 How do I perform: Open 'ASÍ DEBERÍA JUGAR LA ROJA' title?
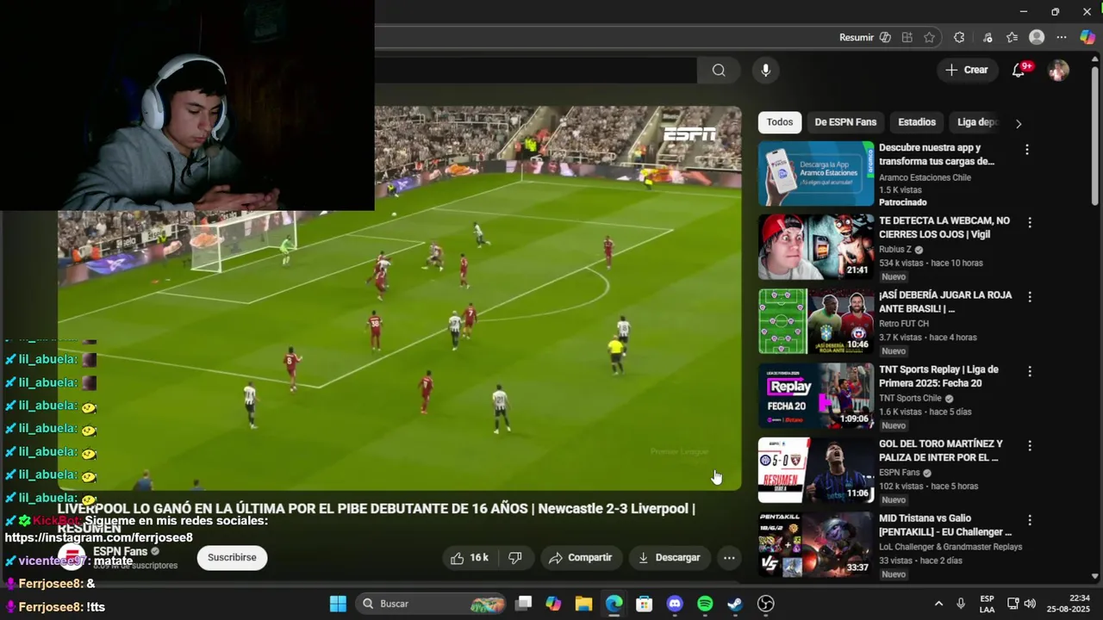pos(945,302)
